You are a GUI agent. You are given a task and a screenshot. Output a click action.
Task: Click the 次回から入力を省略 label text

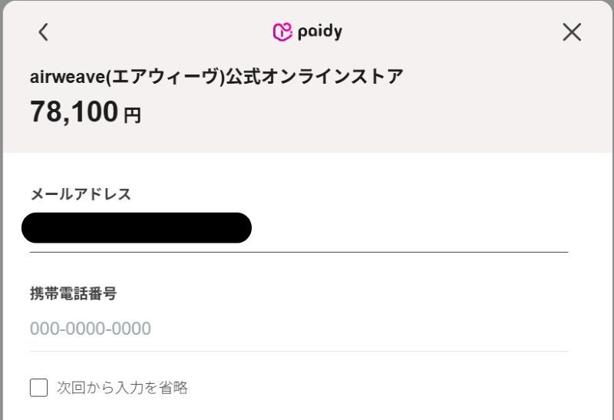click(122, 388)
